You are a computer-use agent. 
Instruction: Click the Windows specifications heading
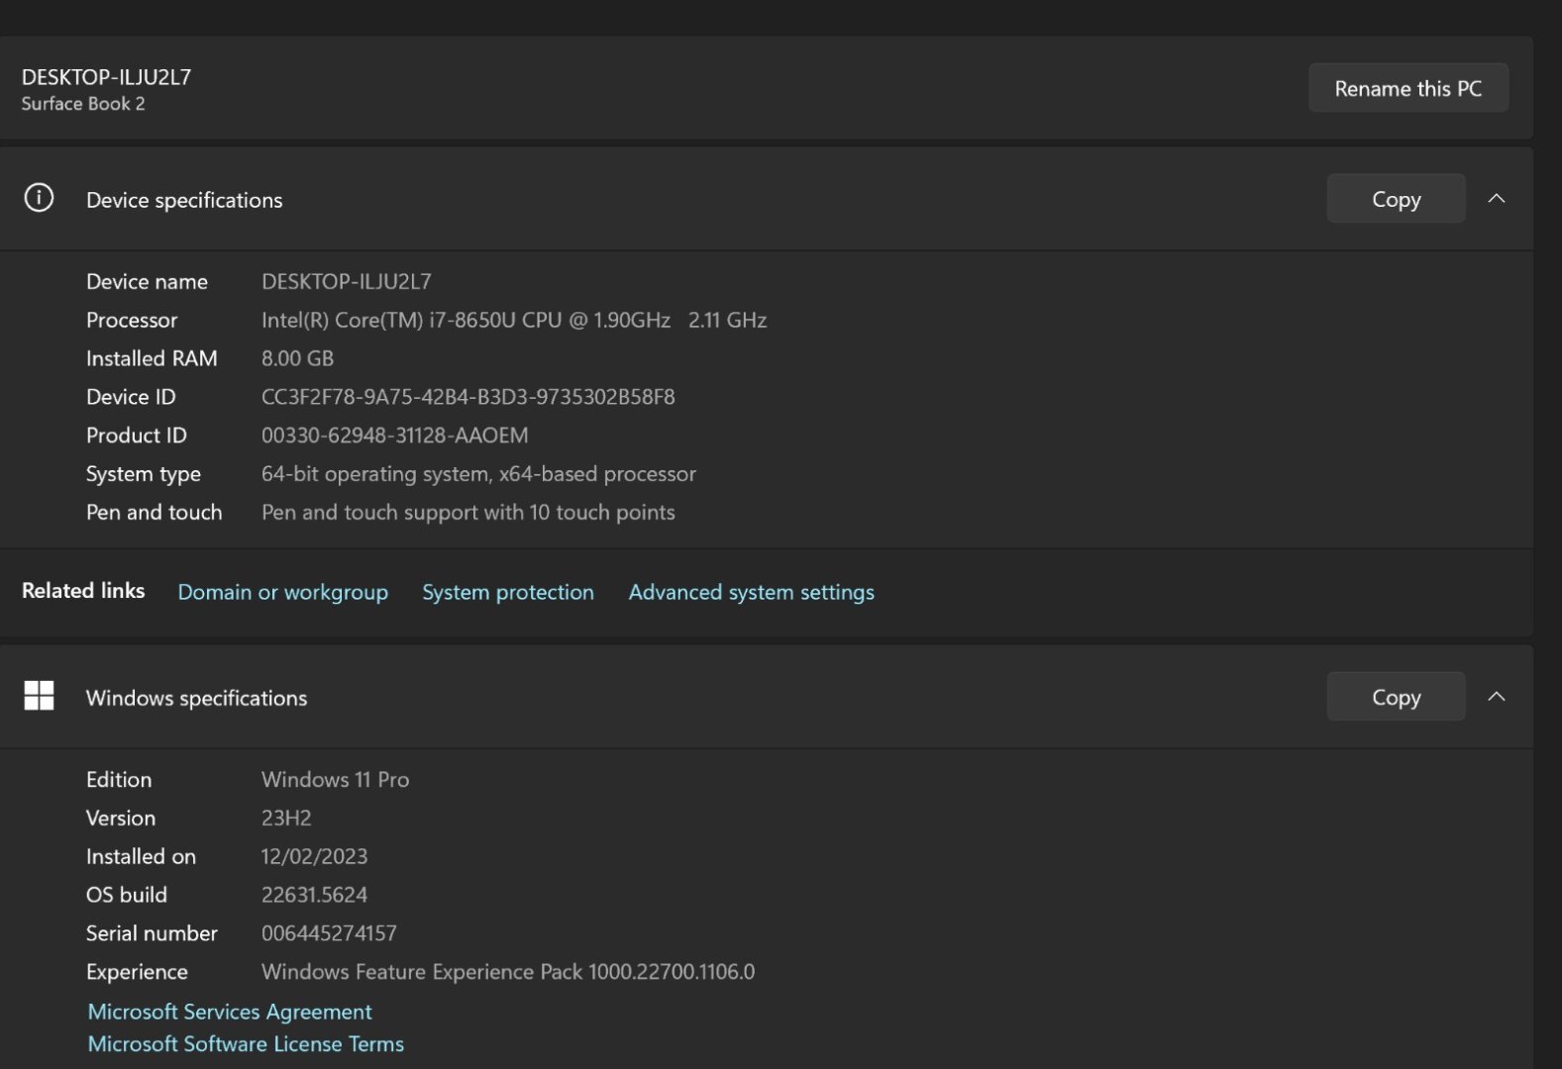(x=196, y=698)
